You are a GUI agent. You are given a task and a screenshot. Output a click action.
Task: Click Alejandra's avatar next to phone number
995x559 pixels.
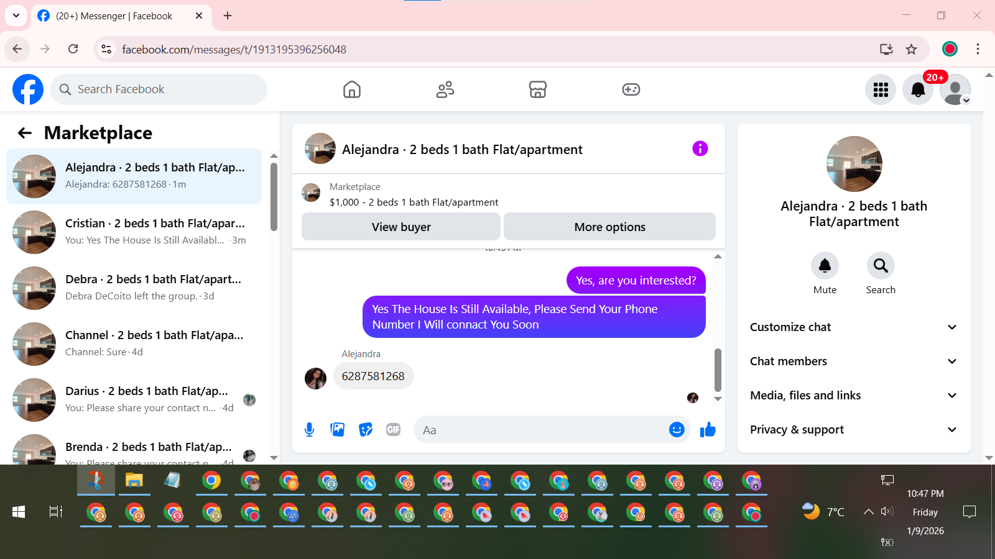(315, 378)
